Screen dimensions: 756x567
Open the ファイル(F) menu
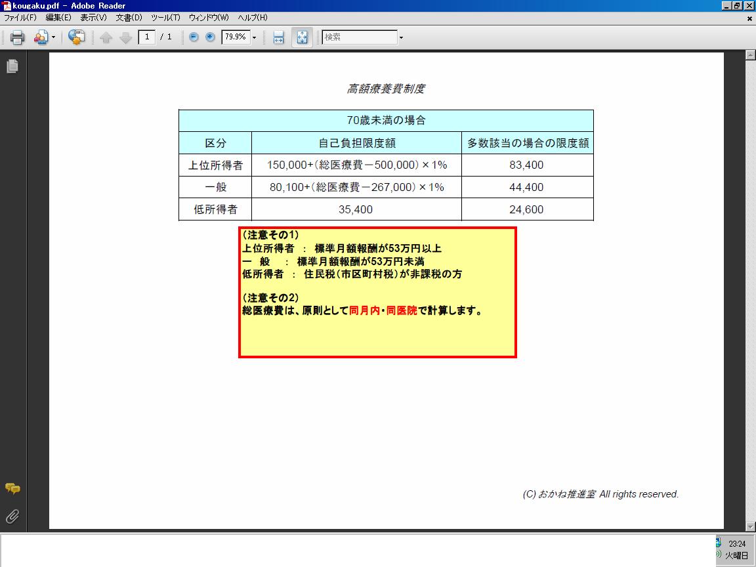click(x=20, y=17)
